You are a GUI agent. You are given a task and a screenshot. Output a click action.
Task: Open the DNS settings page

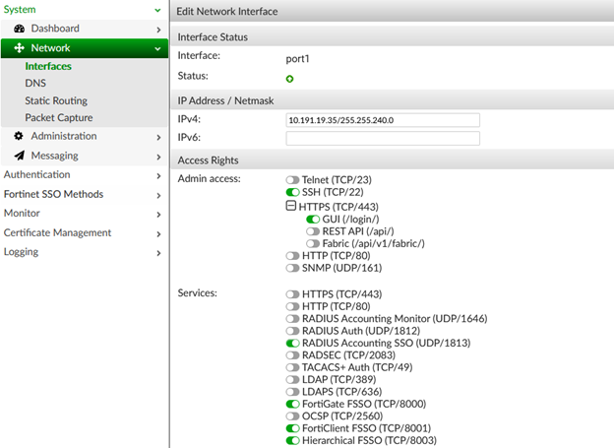pos(35,84)
